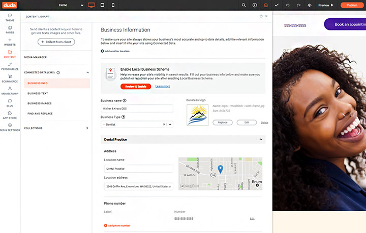Screen dimensions: 366x233
Task: Open App Store sidebar panel
Action: click(10, 115)
